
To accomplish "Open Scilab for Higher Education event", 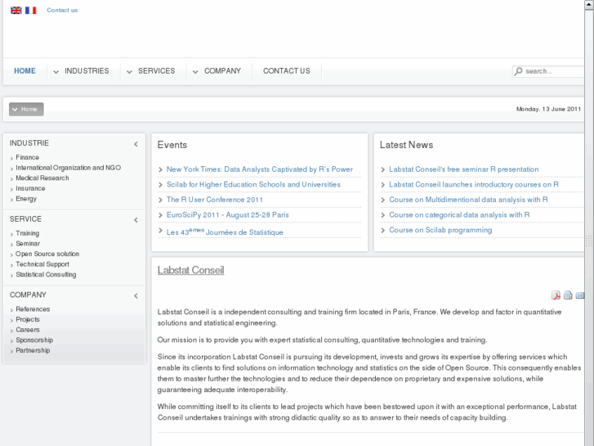I will pos(253,184).
